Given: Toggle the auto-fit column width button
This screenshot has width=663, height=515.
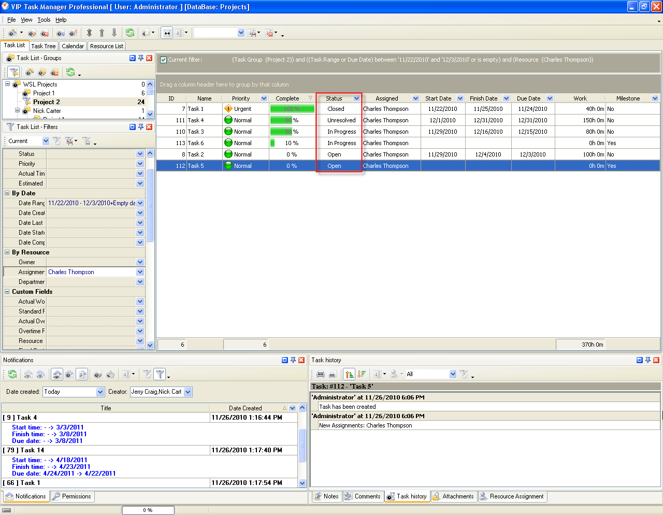Looking at the screenshot, I should [x=167, y=33].
